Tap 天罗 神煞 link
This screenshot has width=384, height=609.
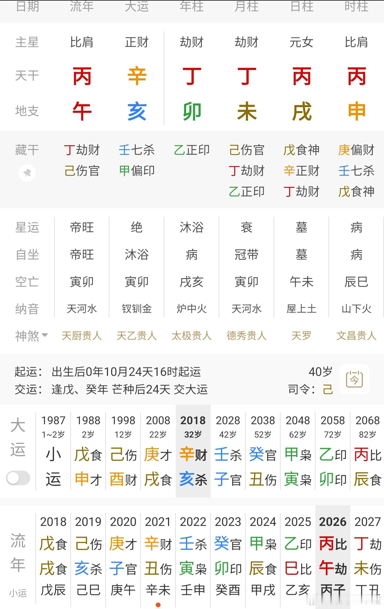(x=302, y=336)
